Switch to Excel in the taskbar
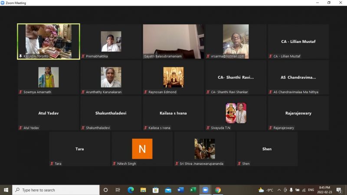Image resolution: width=347 pixels, height=195 pixels. point(193,190)
